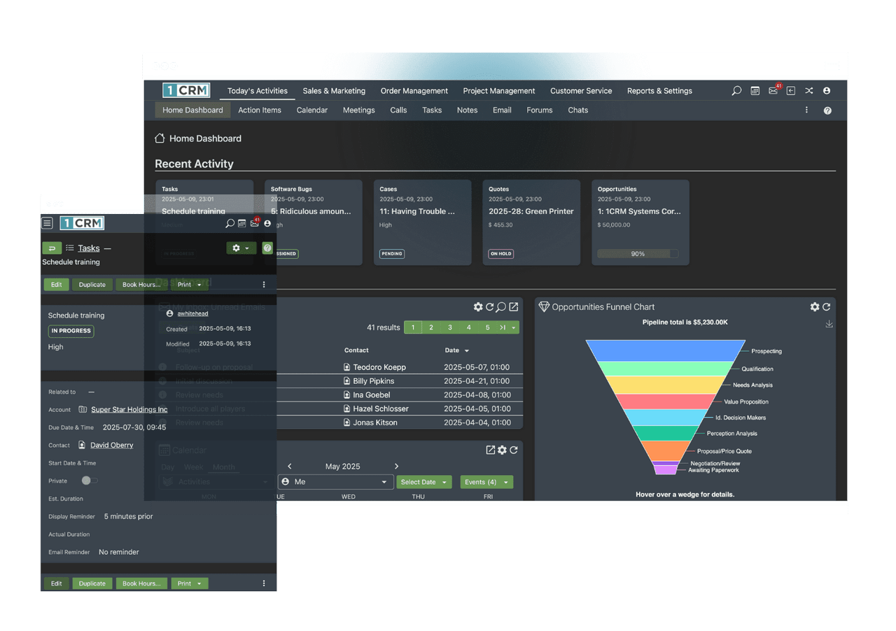Open the Sales & Marketing menu

334,91
